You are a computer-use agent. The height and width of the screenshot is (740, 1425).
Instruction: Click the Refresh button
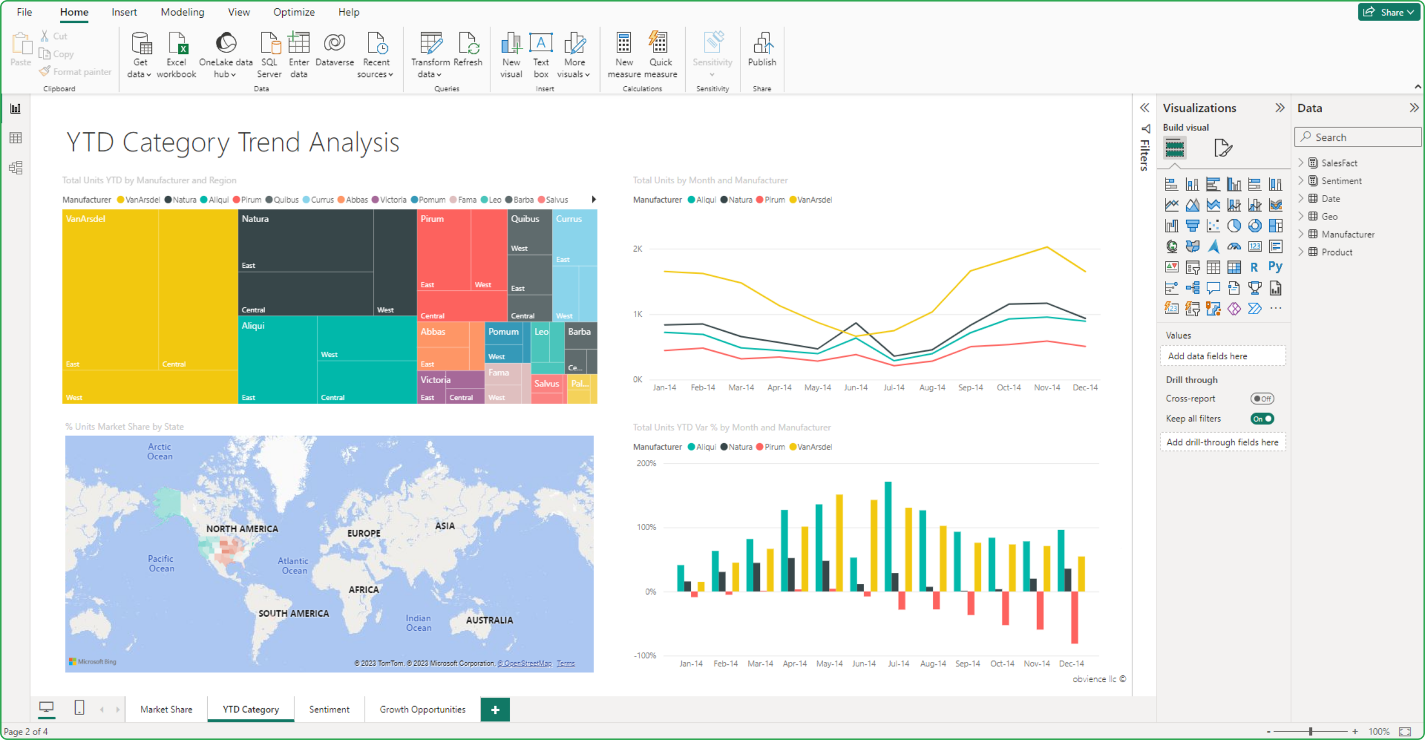468,50
